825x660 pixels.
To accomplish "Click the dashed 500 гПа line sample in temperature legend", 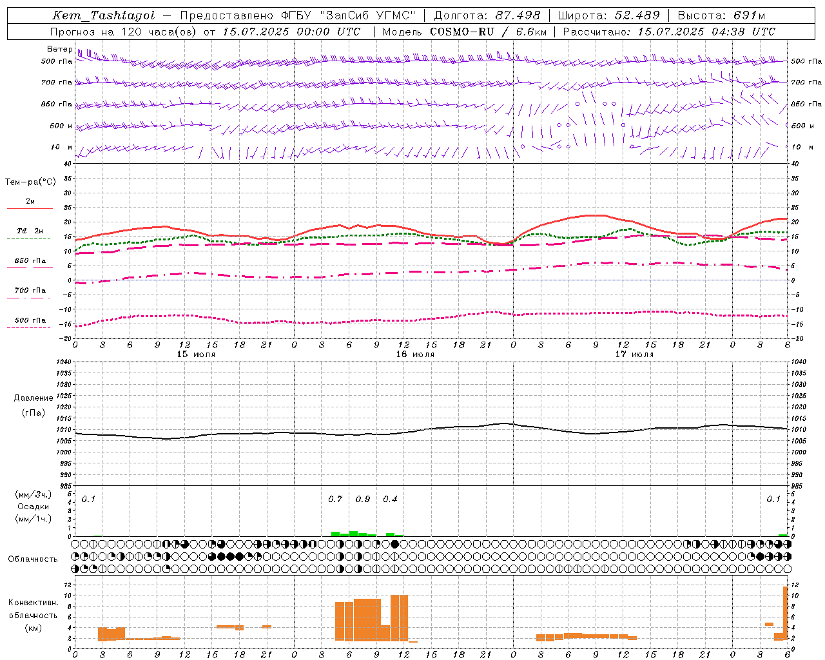I will tap(28, 327).
